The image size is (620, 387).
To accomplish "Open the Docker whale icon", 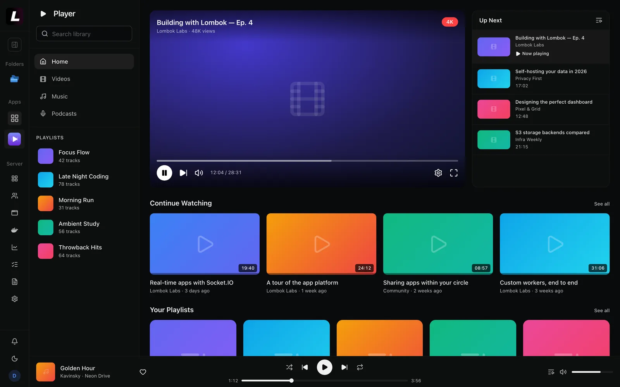I will pyautogui.click(x=14, y=230).
